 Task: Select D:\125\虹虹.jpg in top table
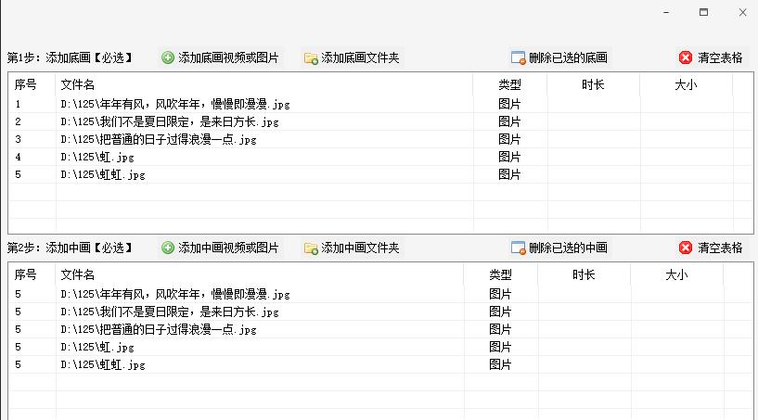click(x=103, y=174)
